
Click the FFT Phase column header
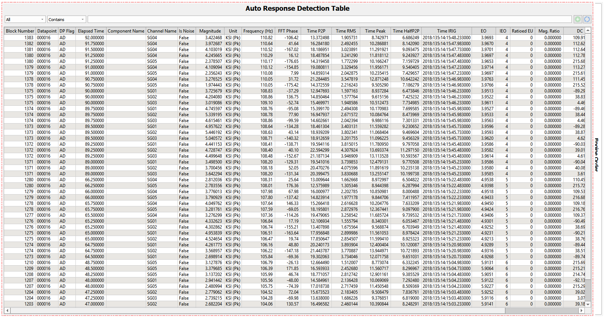click(x=288, y=31)
